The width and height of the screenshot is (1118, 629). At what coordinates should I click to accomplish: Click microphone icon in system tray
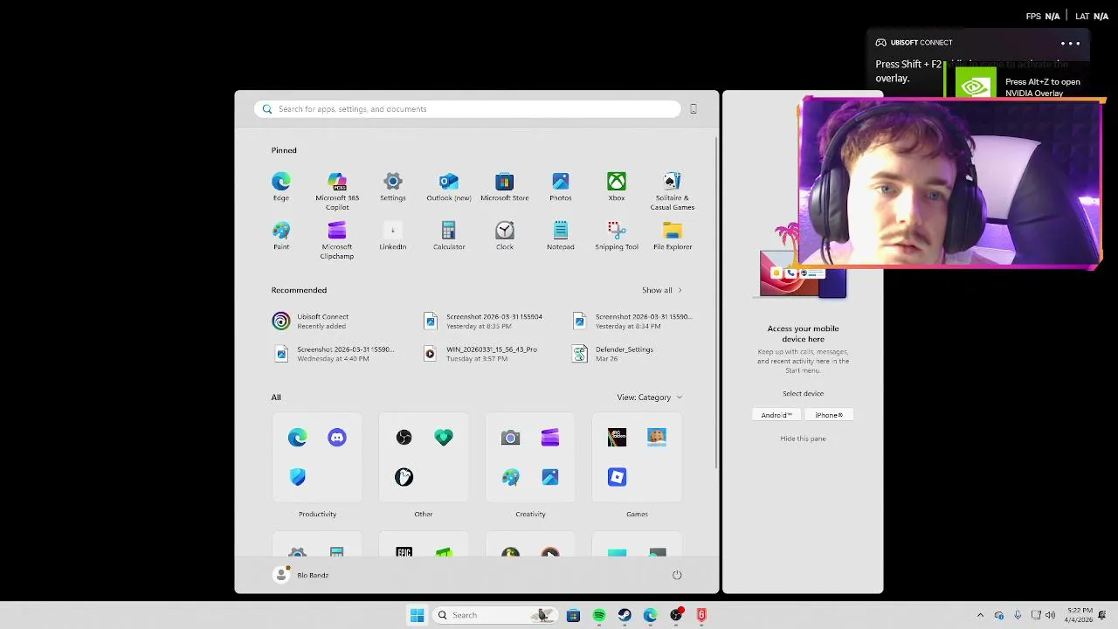1018,615
